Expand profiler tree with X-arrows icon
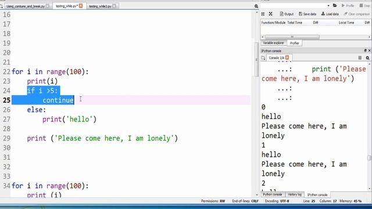Screen dimensions: 372x209 (270, 14)
